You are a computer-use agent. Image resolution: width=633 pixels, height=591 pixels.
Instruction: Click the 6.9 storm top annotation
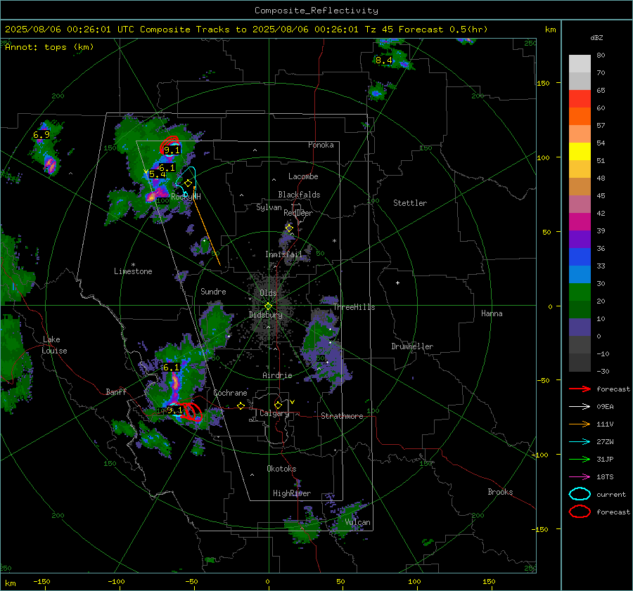point(41,135)
